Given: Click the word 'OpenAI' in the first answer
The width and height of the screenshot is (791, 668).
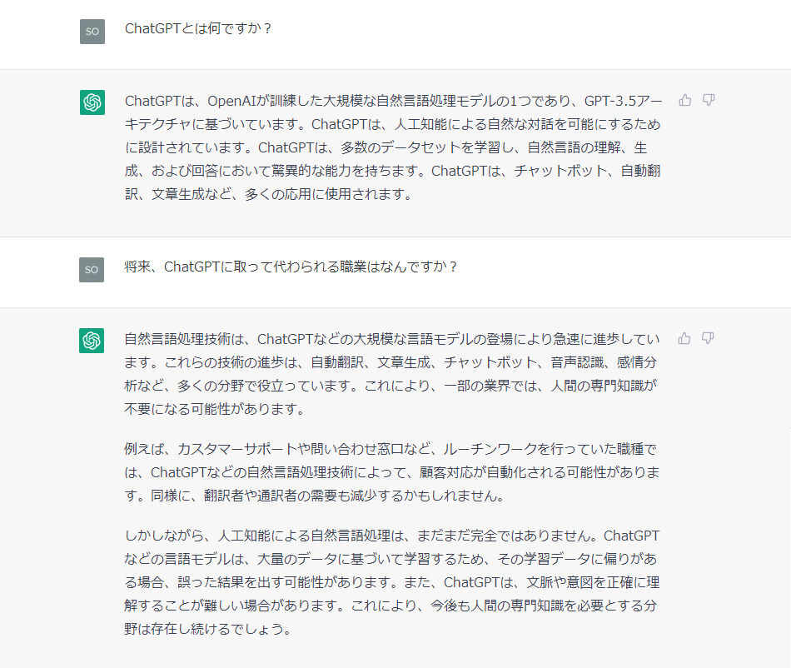Looking at the screenshot, I should [x=232, y=101].
